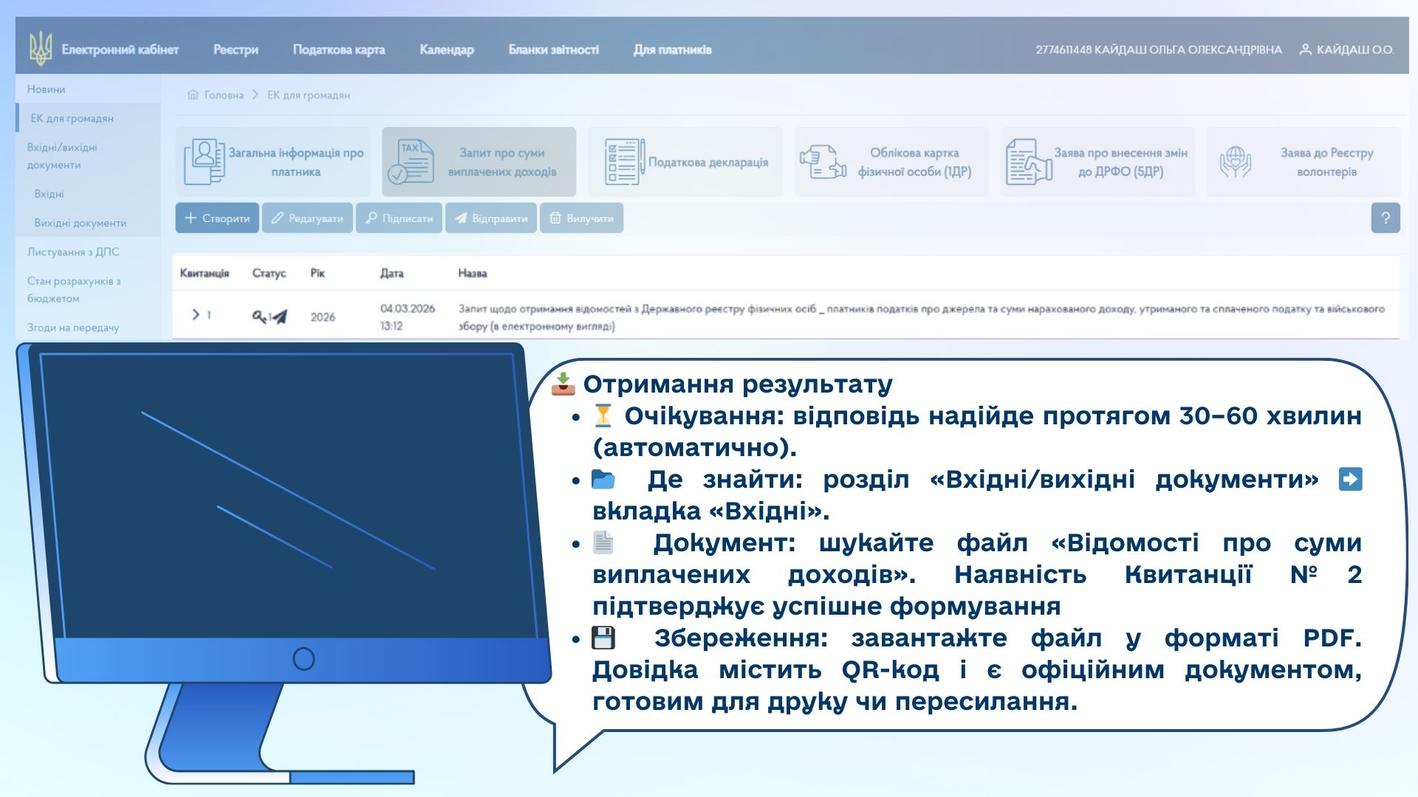Open the Облікова картка фізичної особи tile

[x=891, y=162]
